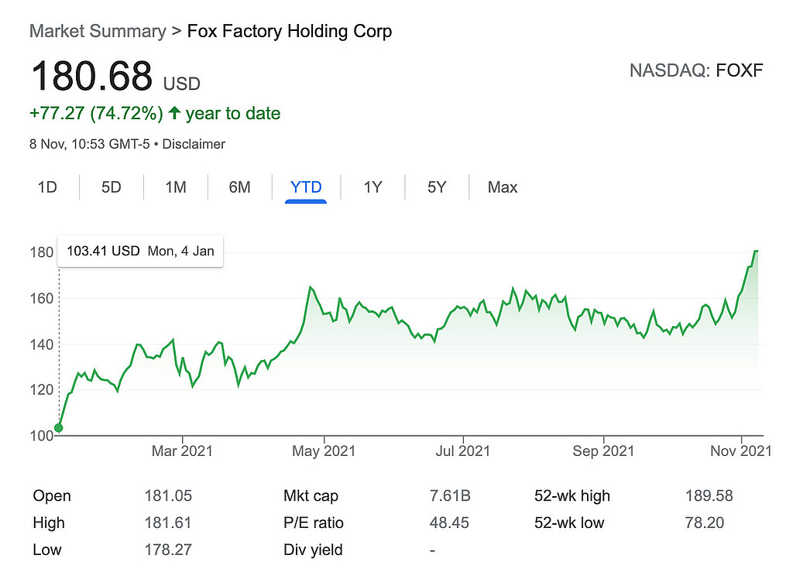
Task: Click the NASDAQ: FOXF ticker label
Action: click(x=696, y=71)
